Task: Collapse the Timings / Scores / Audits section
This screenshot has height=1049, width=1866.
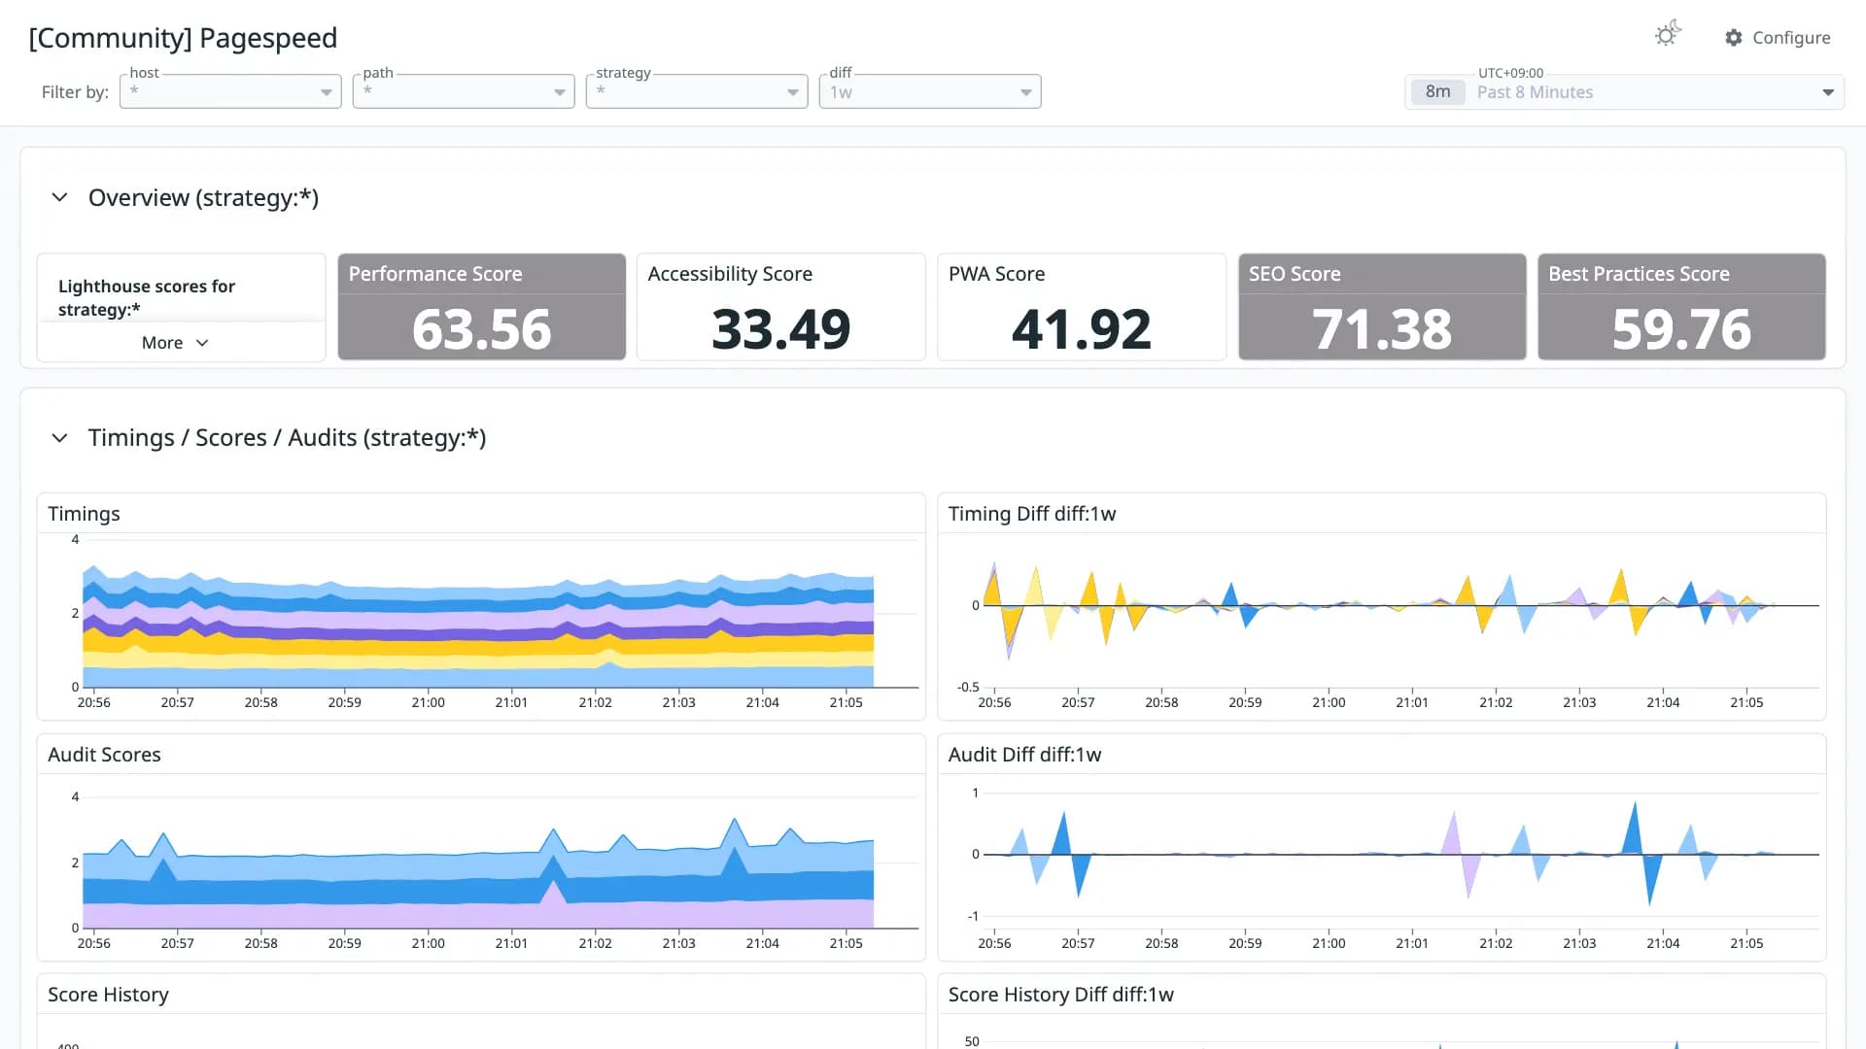Action: click(x=59, y=438)
